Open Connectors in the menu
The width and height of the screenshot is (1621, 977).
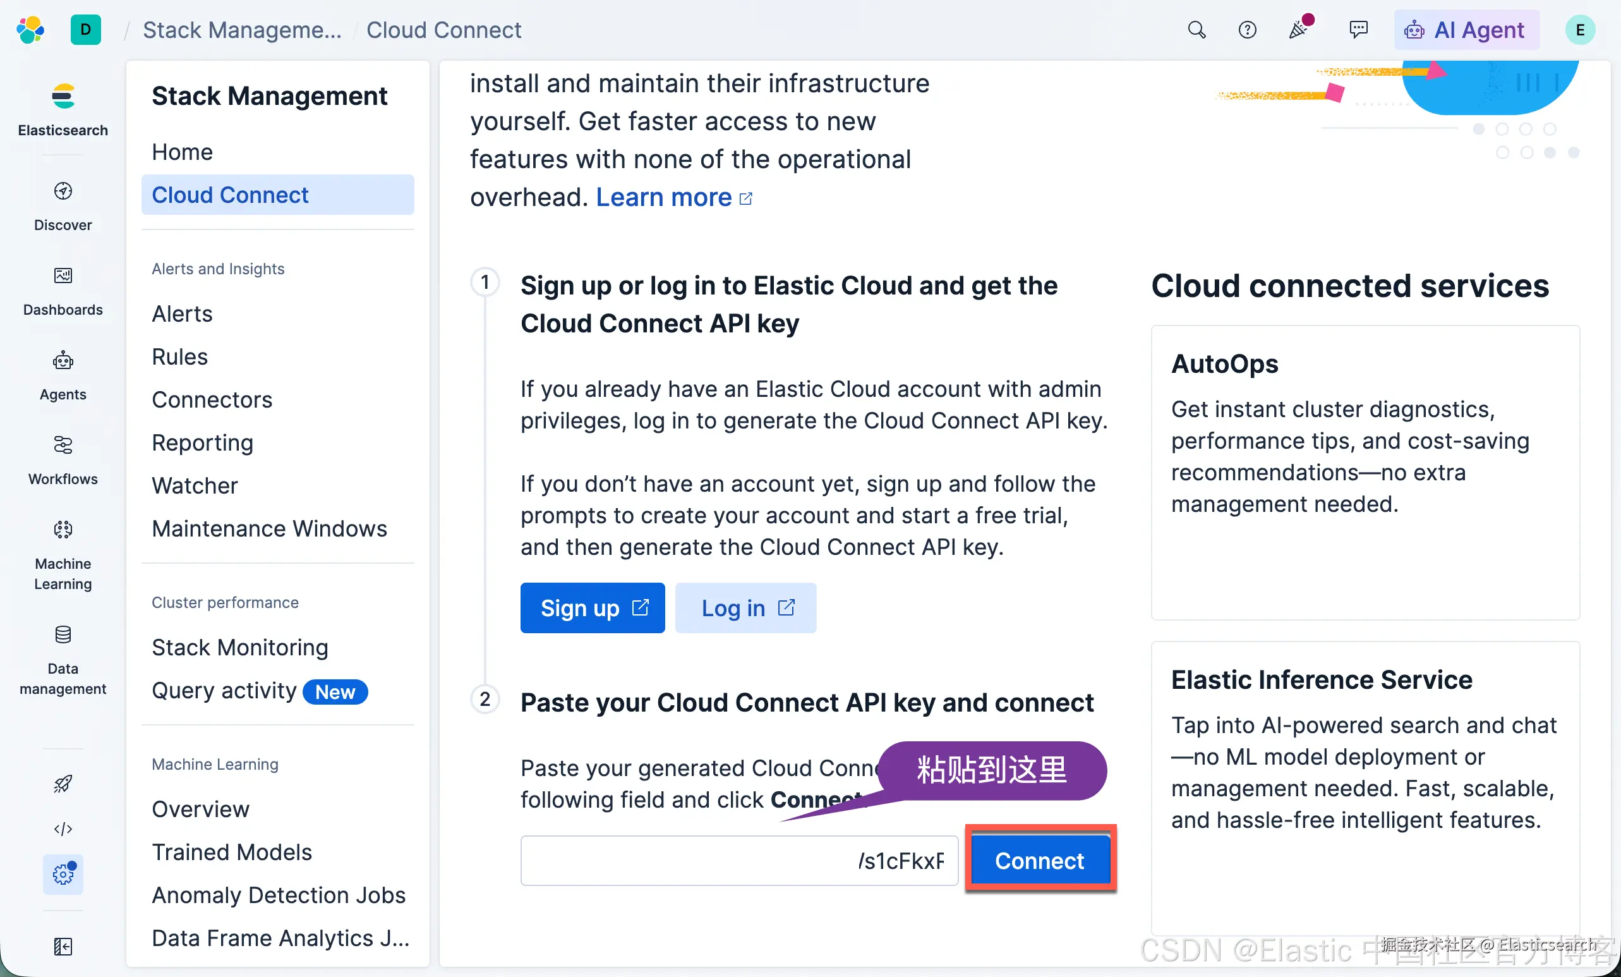212,399
